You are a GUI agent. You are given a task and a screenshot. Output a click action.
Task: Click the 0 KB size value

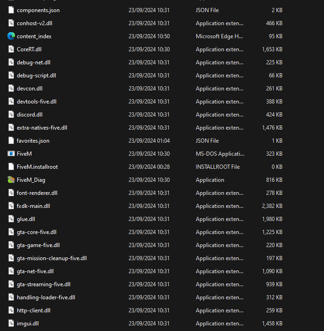pyautogui.click(x=277, y=167)
